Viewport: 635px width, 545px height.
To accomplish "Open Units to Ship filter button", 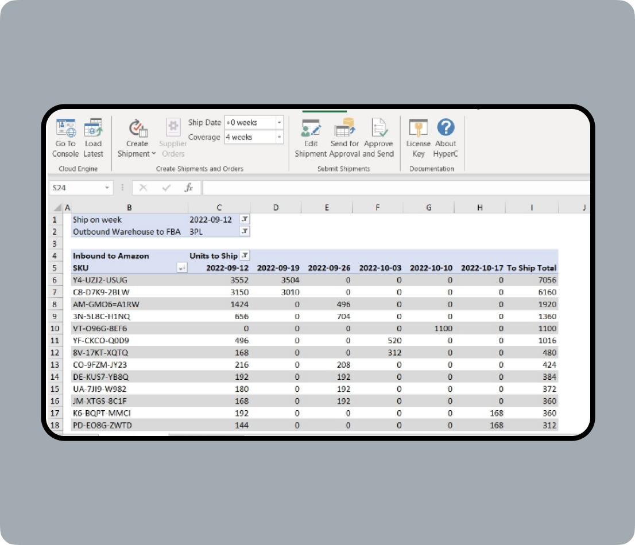I will tap(245, 256).
